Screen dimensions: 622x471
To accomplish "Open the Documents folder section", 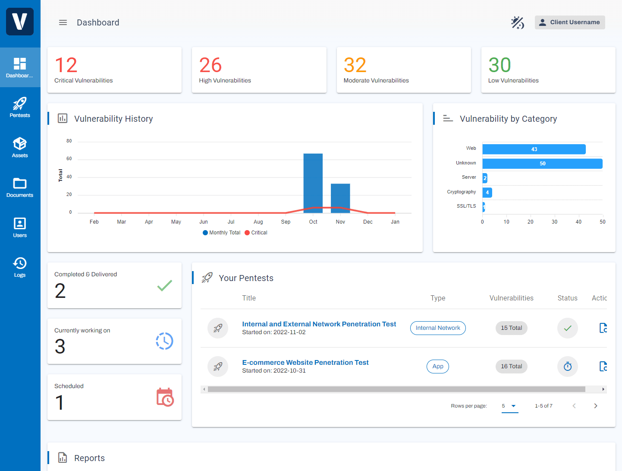I will 20,187.
